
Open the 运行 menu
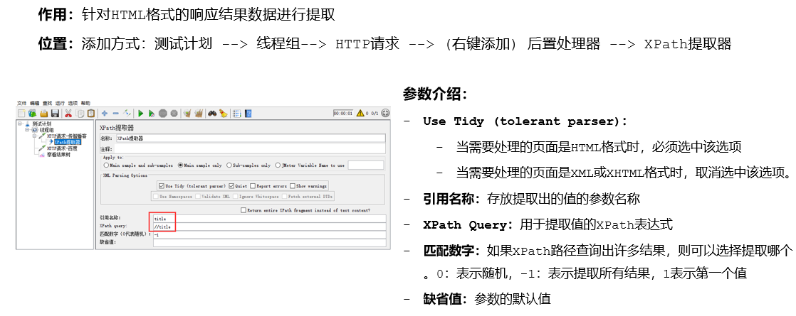[60, 103]
